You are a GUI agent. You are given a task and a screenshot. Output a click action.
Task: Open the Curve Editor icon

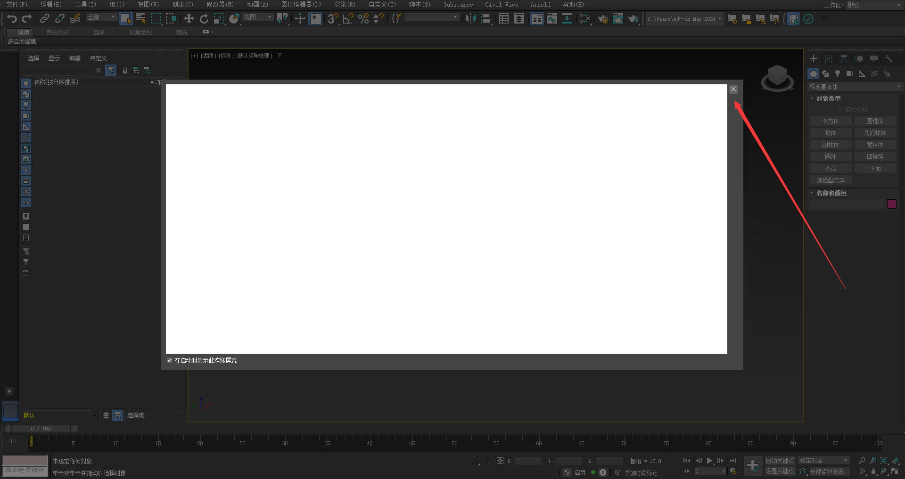pyautogui.click(x=551, y=19)
